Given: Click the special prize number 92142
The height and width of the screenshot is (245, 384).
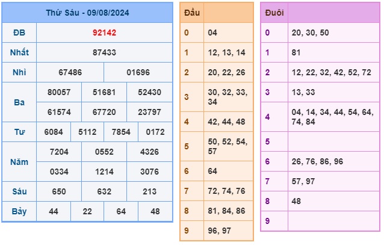Looking at the screenshot, I should click(x=104, y=33).
